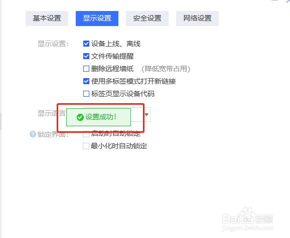Click the 锁定界面 help question icon
The image size is (290, 238).
pyautogui.click(x=33, y=134)
